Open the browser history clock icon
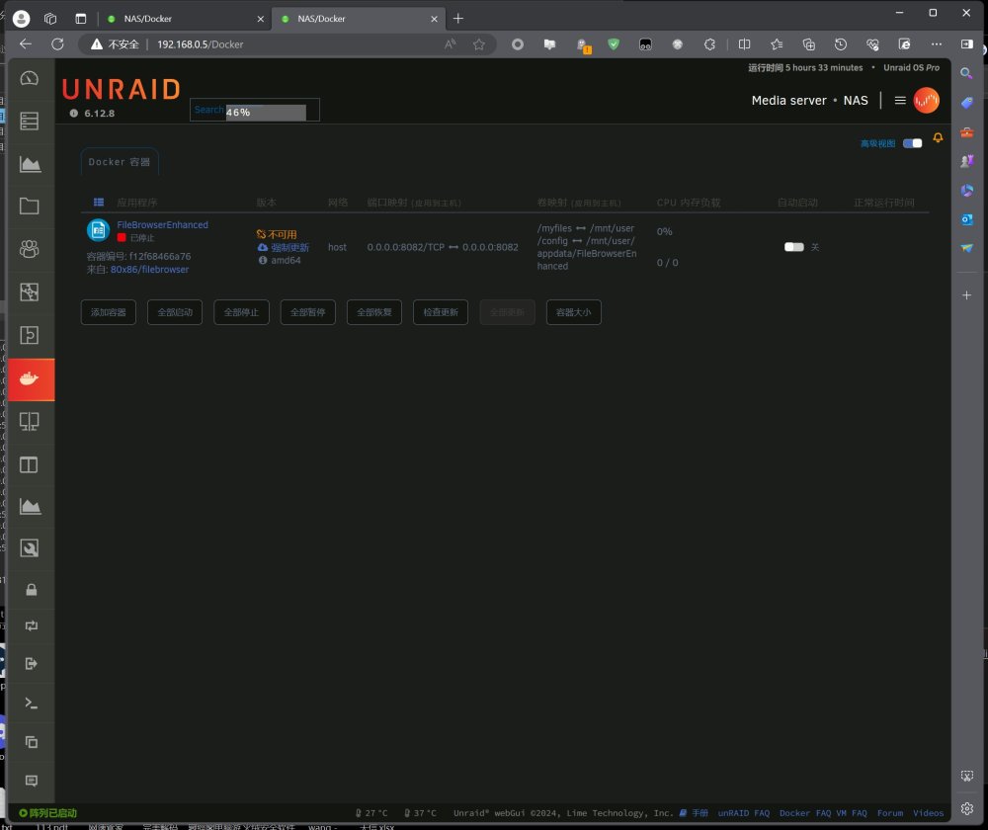Viewport: 988px width, 830px height. [x=841, y=44]
